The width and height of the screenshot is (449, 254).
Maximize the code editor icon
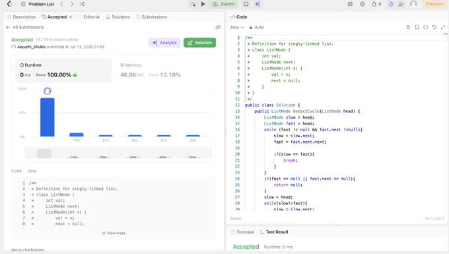pos(442,27)
